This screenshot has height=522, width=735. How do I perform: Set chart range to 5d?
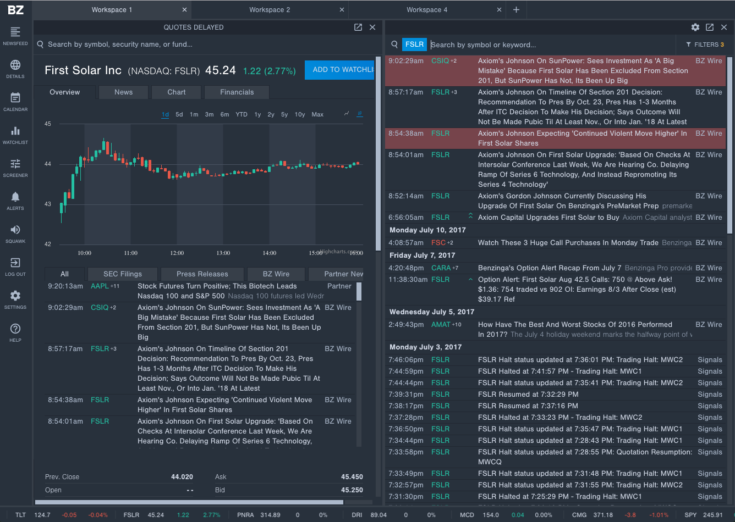(x=179, y=114)
